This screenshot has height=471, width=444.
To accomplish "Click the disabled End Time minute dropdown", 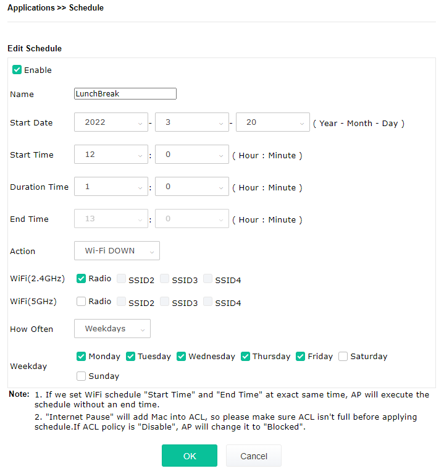I will coord(192,219).
